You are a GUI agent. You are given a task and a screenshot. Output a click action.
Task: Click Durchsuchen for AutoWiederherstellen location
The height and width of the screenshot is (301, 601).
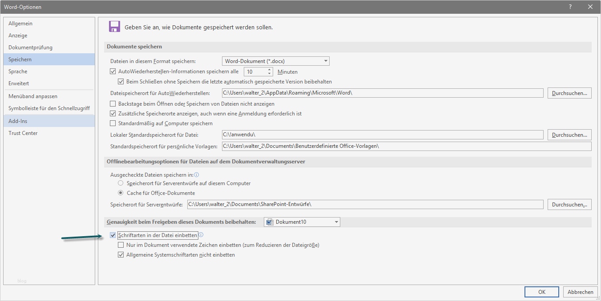[569, 93]
